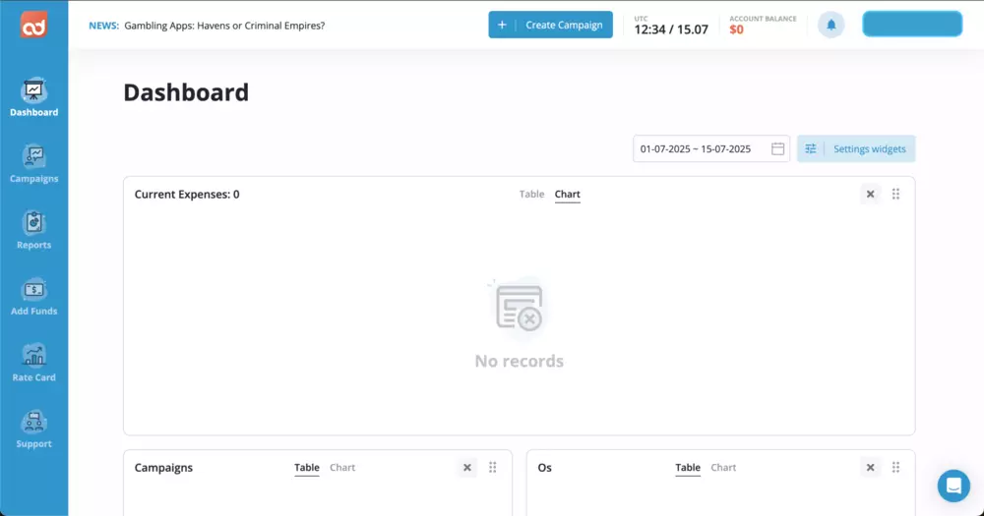The image size is (984, 516).
Task: Close the Os widget
Action: [871, 468]
